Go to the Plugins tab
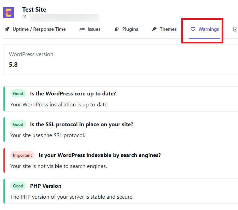The width and height of the screenshot is (238, 210). (x=130, y=29)
